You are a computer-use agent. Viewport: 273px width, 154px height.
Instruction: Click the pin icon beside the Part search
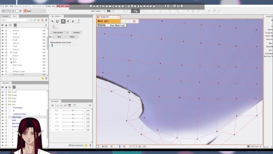coord(46,20)
